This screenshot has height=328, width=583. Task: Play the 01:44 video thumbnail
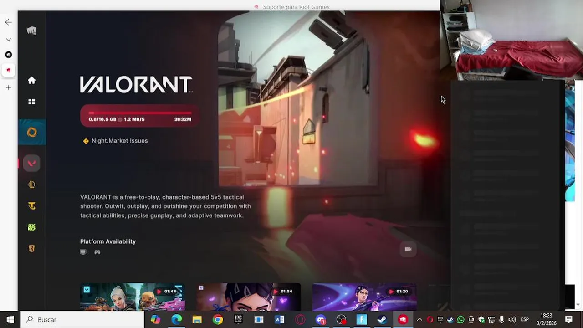(x=132, y=297)
